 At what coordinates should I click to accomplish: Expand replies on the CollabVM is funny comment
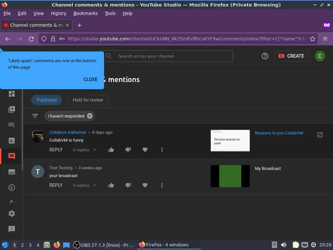click(85, 150)
